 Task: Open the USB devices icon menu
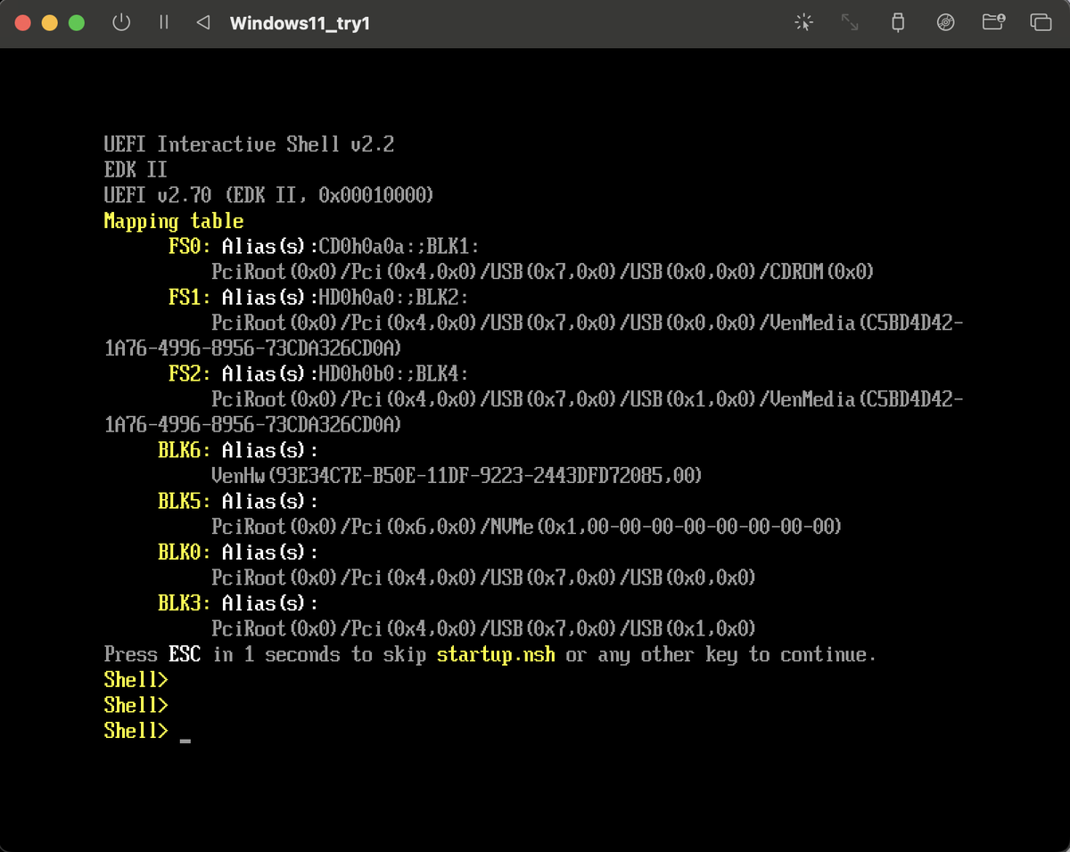pyautogui.click(x=898, y=22)
